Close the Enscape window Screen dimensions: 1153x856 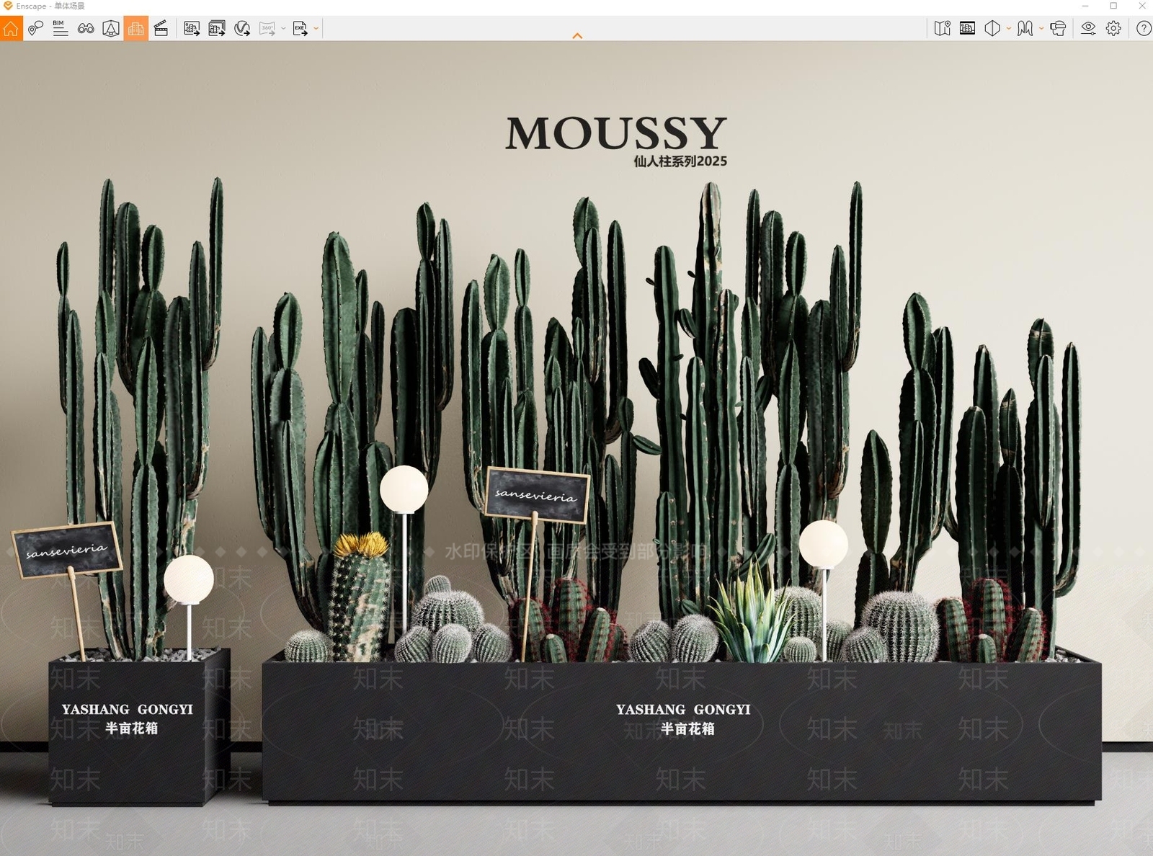pos(1141,6)
